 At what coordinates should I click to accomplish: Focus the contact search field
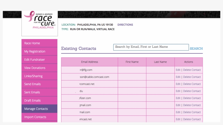[151, 47]
